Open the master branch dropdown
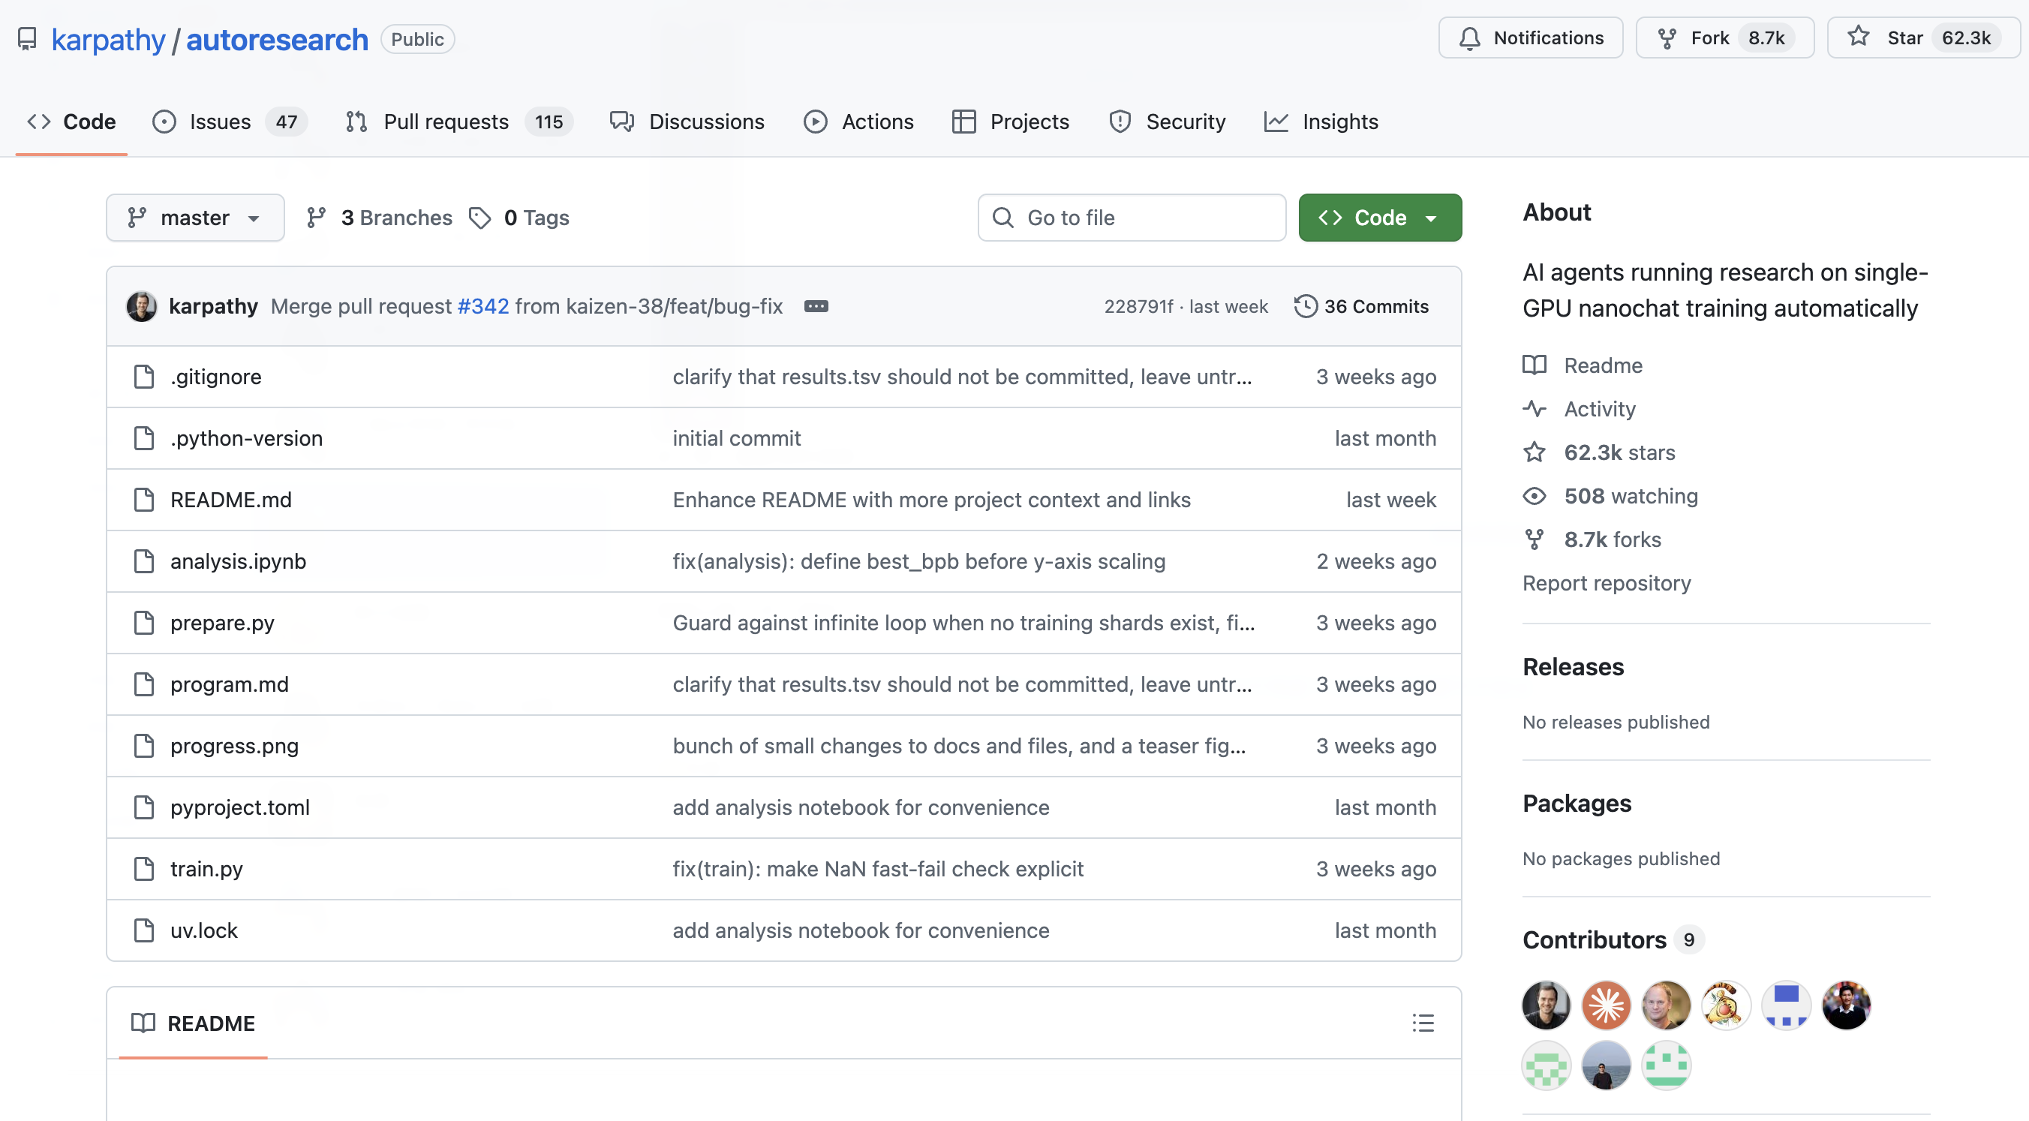The height and width of the screenshot is (1121, 2029). [194, 218]
